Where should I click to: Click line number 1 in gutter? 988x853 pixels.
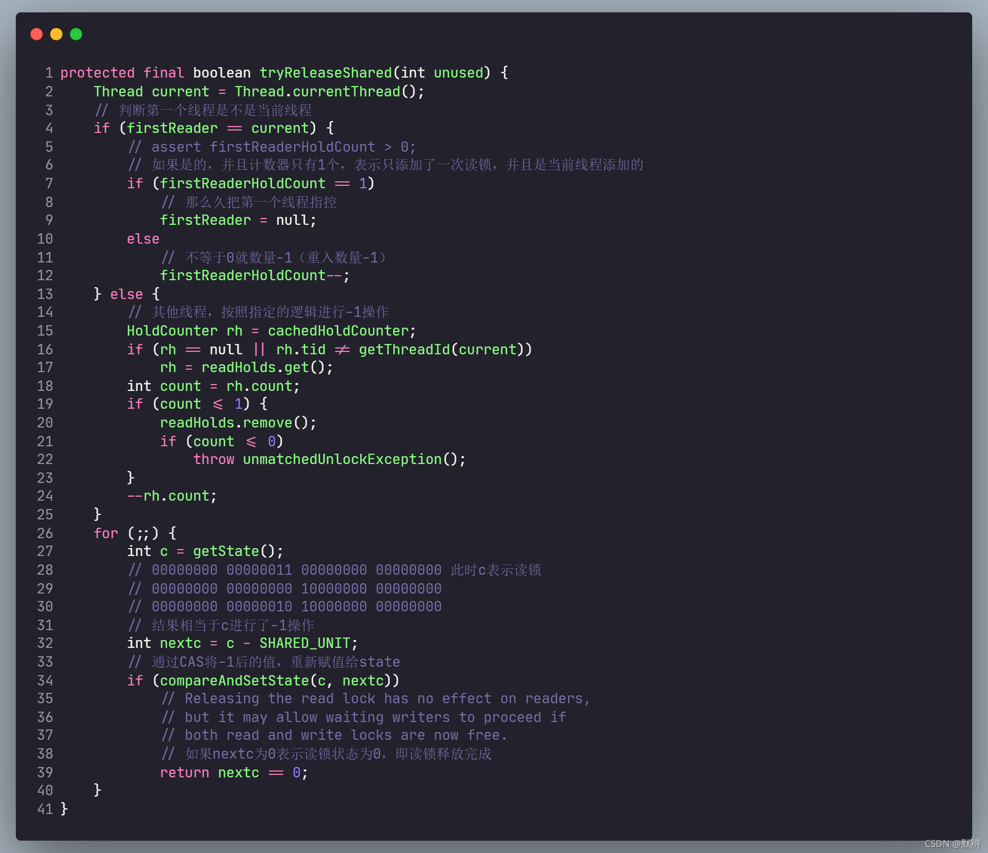(49, 73)
